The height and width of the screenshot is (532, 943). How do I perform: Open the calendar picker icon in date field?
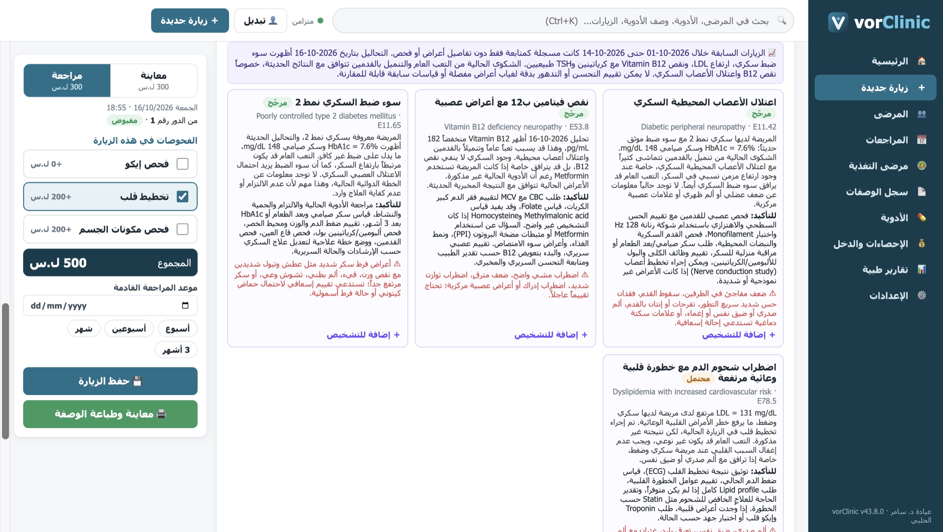point(185,305)
